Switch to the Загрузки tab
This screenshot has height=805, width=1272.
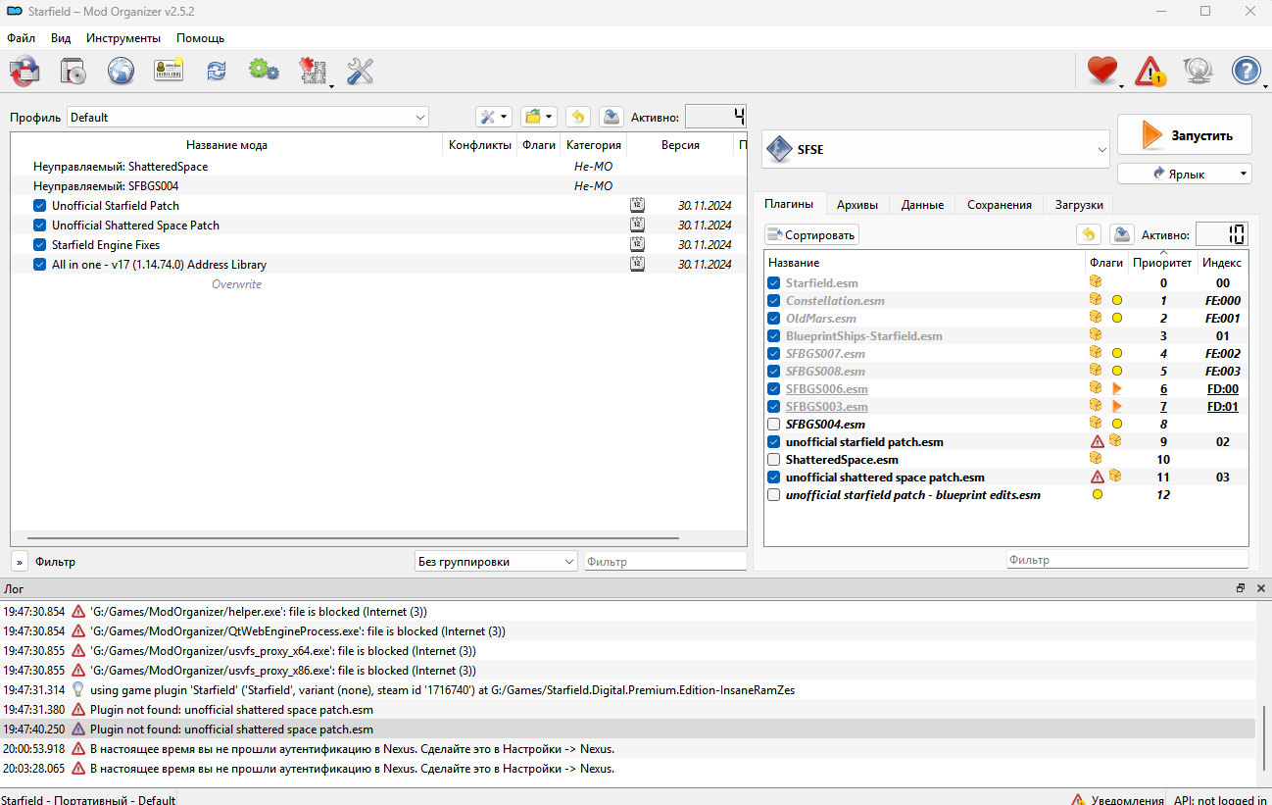tap(1079, 205)
